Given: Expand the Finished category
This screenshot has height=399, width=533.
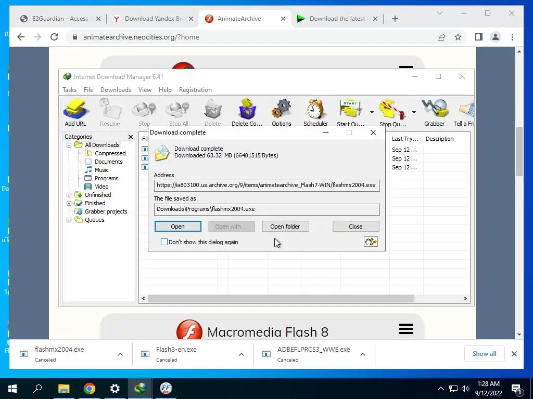Looking at the screenshot, I should click(69, 203).
